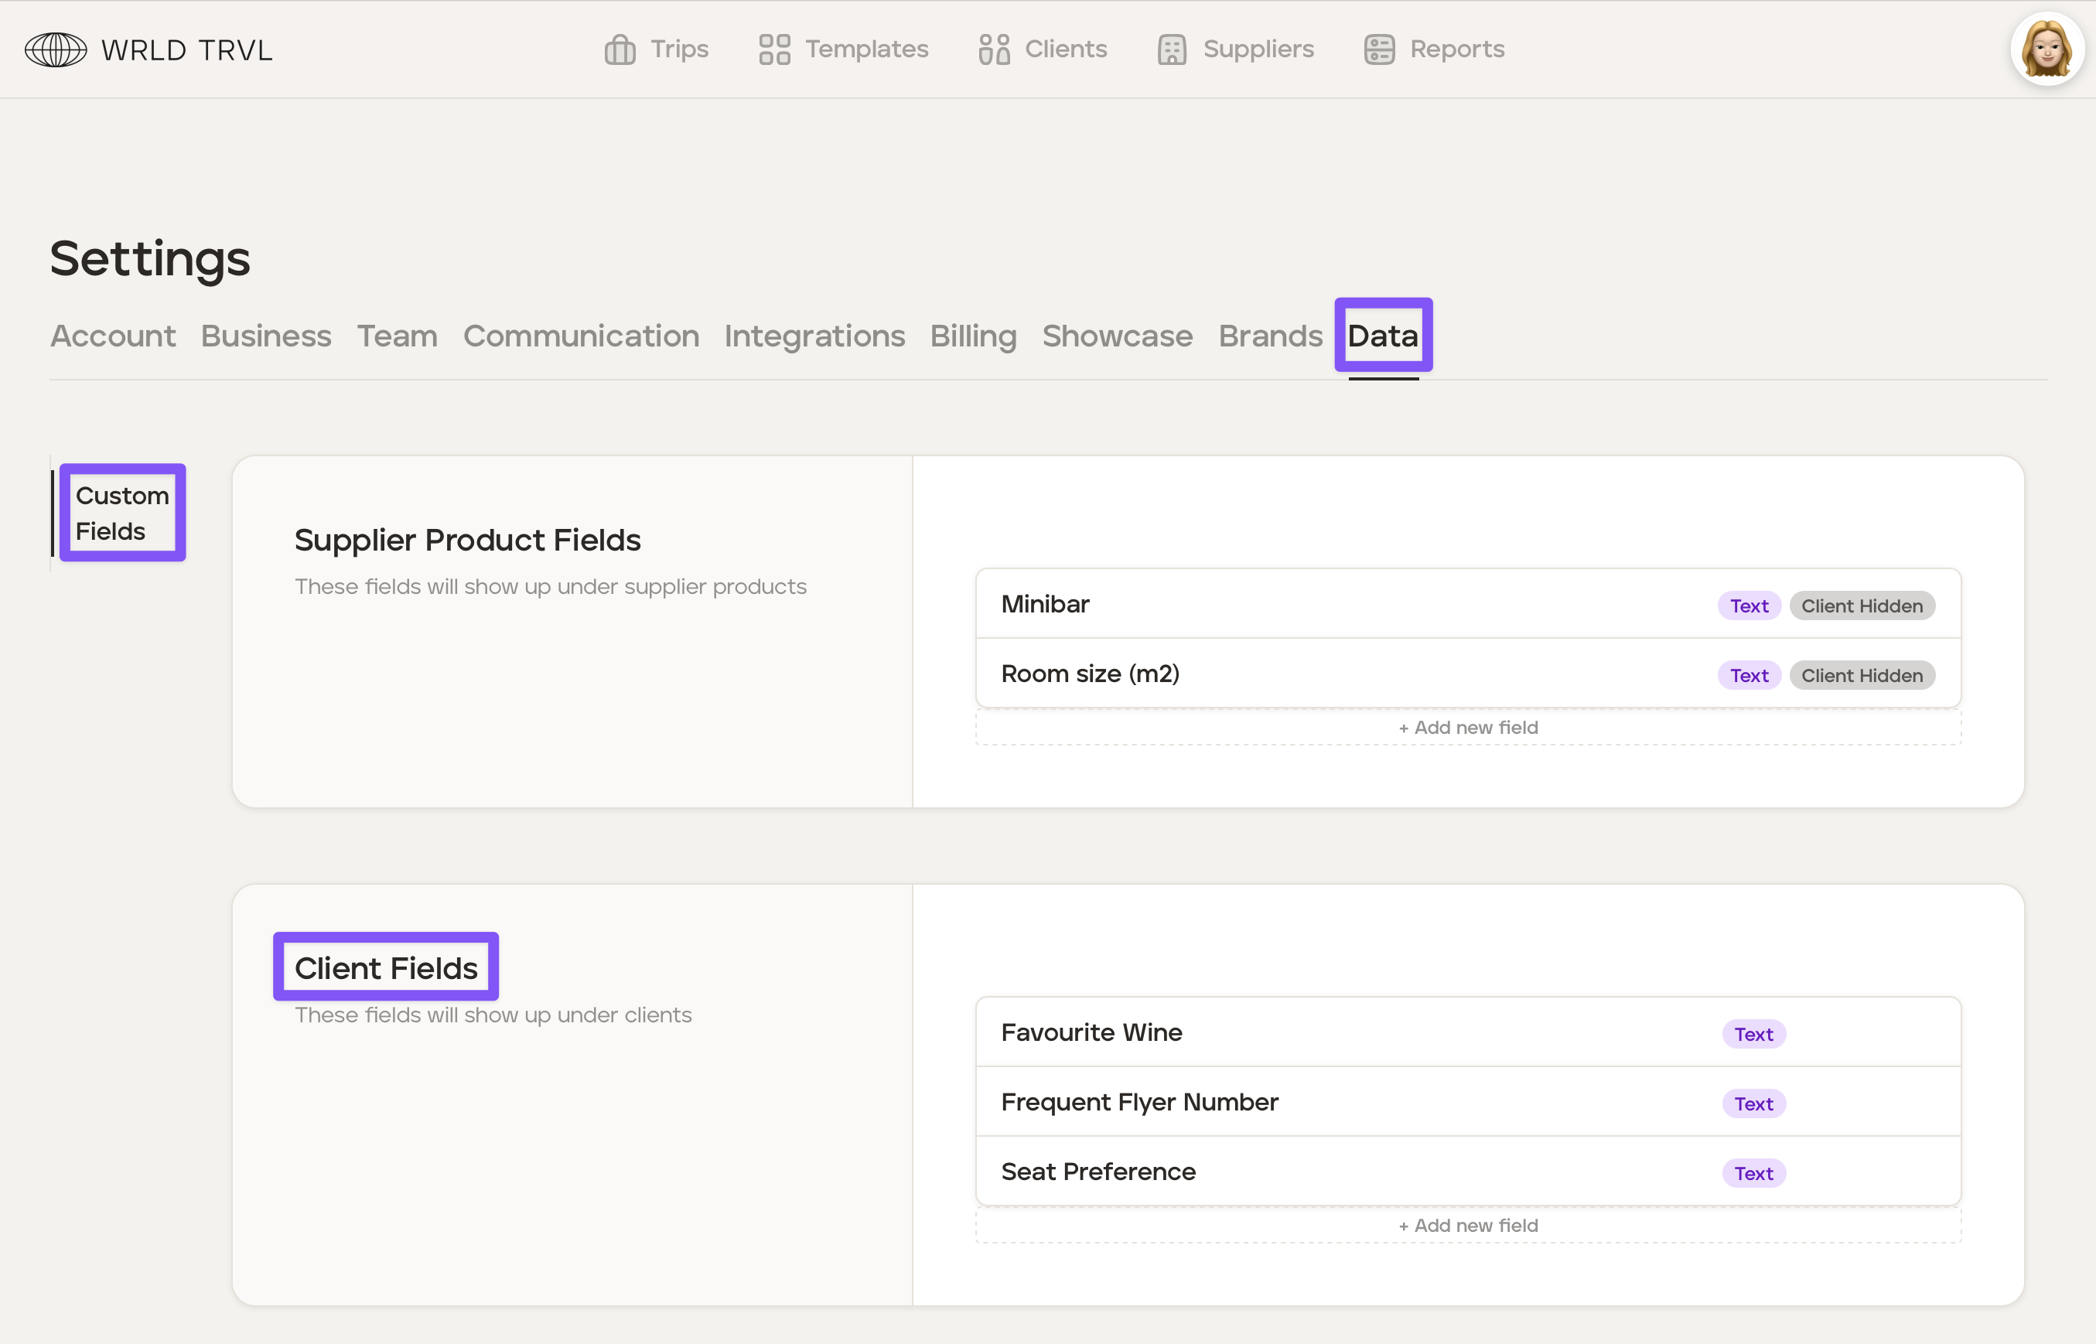The width and height of the screenshot is (2096, 1344).
Task: Go to the Integrations tab
Action: pyautogui.click(x=814, y=336)
